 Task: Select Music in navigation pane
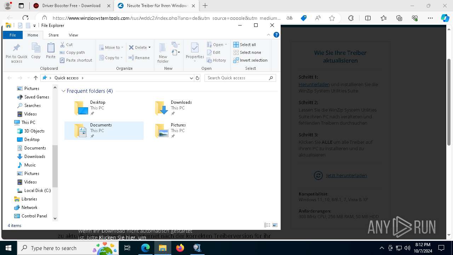(27, 165)
